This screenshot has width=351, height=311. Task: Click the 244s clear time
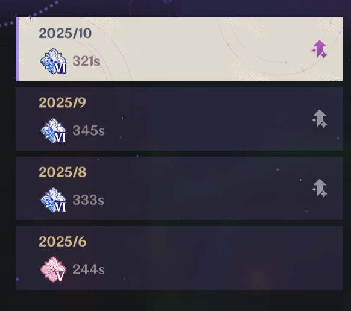89,269
